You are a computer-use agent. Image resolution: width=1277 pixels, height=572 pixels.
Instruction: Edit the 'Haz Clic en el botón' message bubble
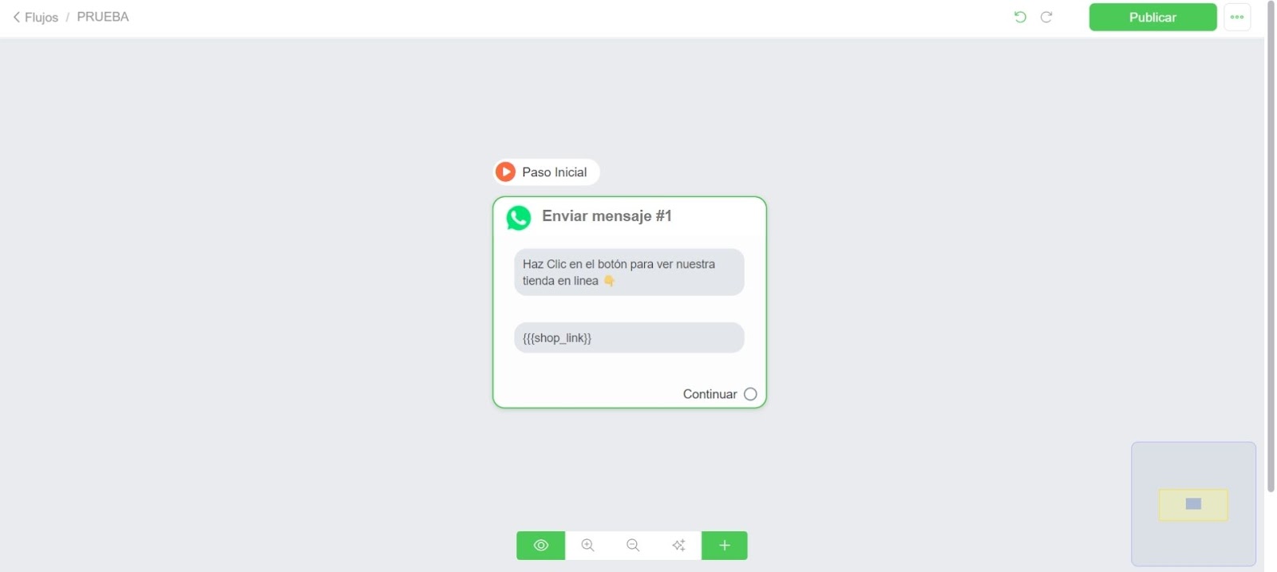(629, 272)
